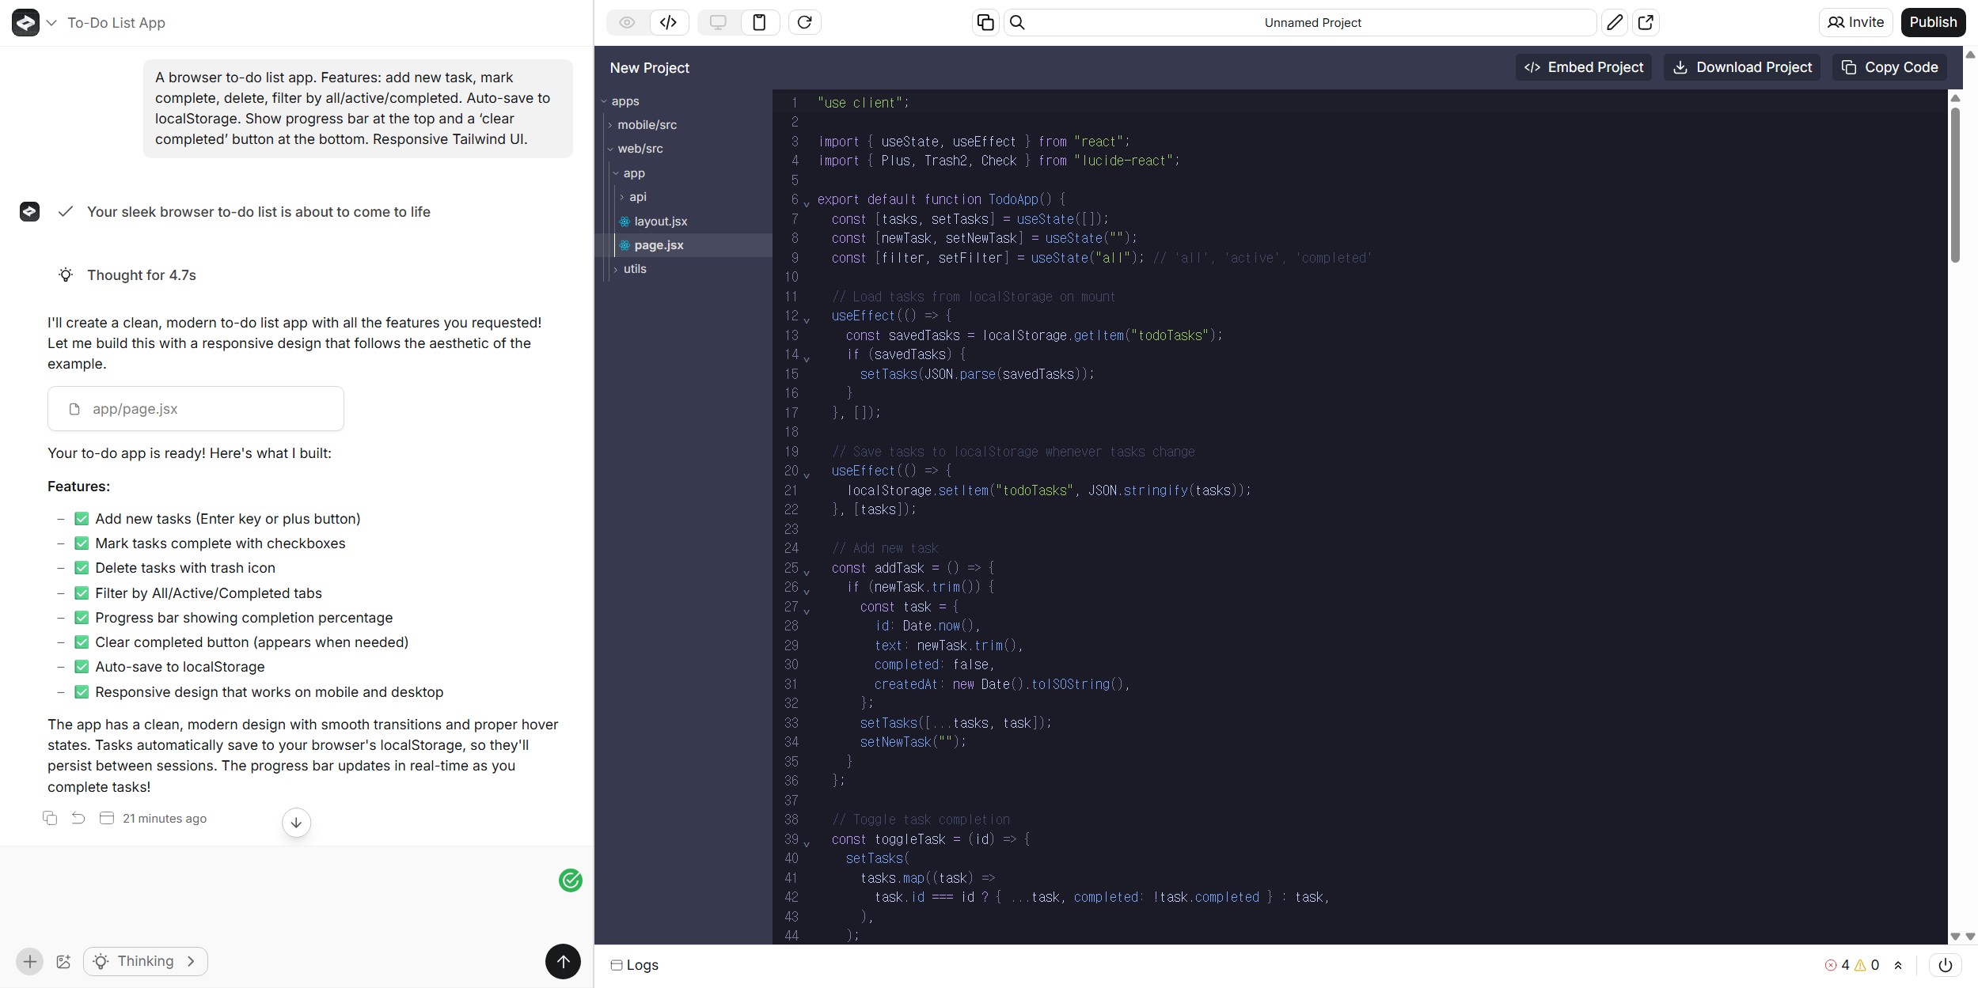Image resolution: width=1978 pixels, height=988 pixels.
Task: Click the refresh preview icon
Action: (804, 22)
